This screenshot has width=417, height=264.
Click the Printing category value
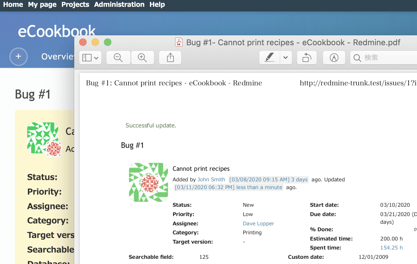[x=252, y=232]
